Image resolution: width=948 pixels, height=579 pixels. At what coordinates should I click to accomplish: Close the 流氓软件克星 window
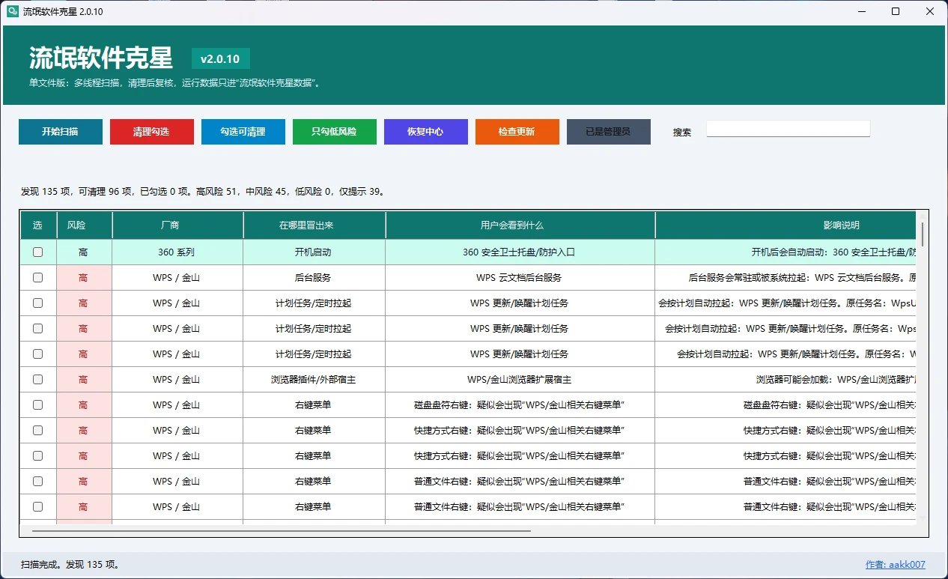[931, 12]
